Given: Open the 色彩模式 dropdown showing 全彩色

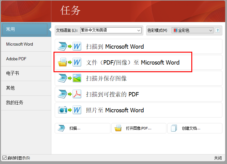Looking at the screenshot, I should point(193,30).
